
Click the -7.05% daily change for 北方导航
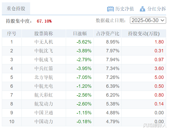(x=84, y=77)
